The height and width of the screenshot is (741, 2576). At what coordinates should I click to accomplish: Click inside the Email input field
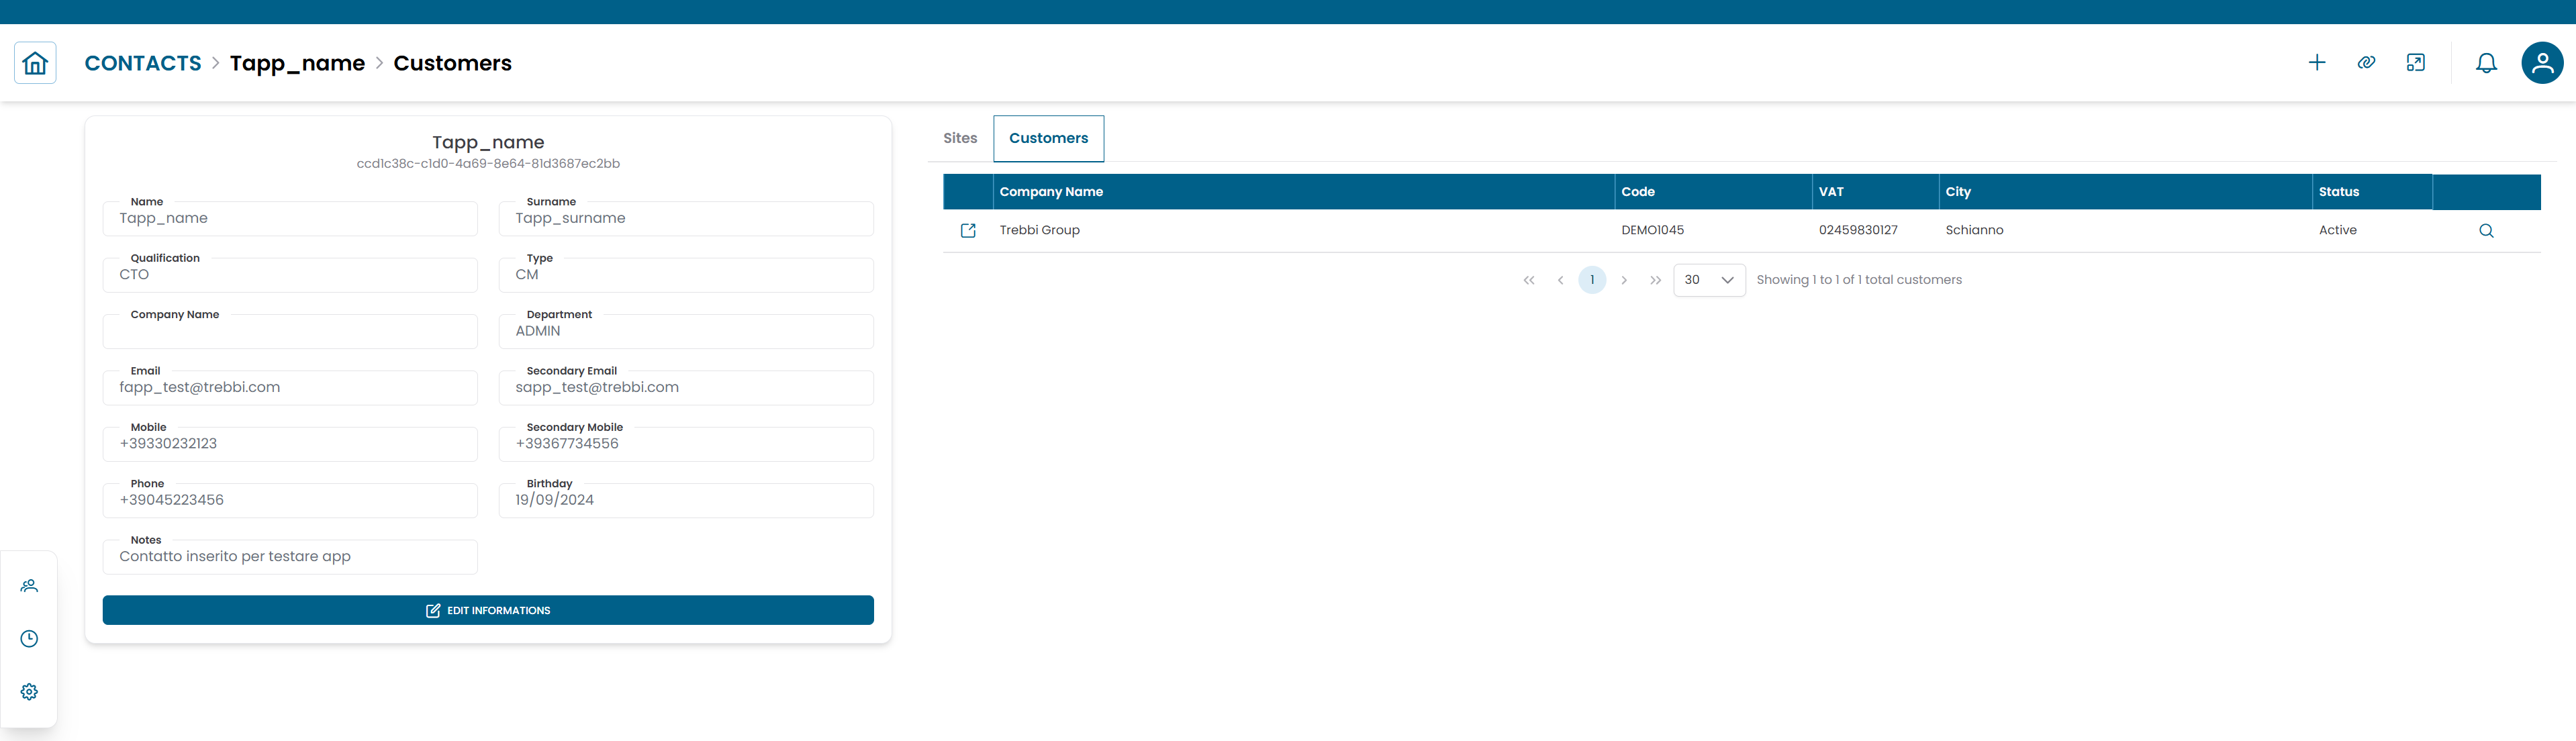290,387
